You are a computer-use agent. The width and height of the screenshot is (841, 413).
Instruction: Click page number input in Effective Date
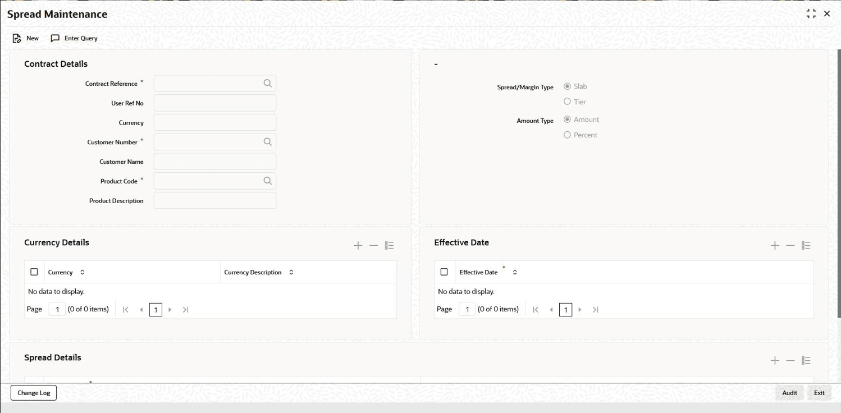(x=467, y=309)
